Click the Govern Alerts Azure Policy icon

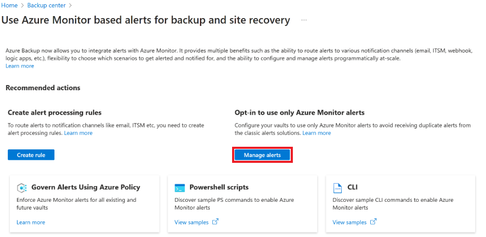point(22,188)
